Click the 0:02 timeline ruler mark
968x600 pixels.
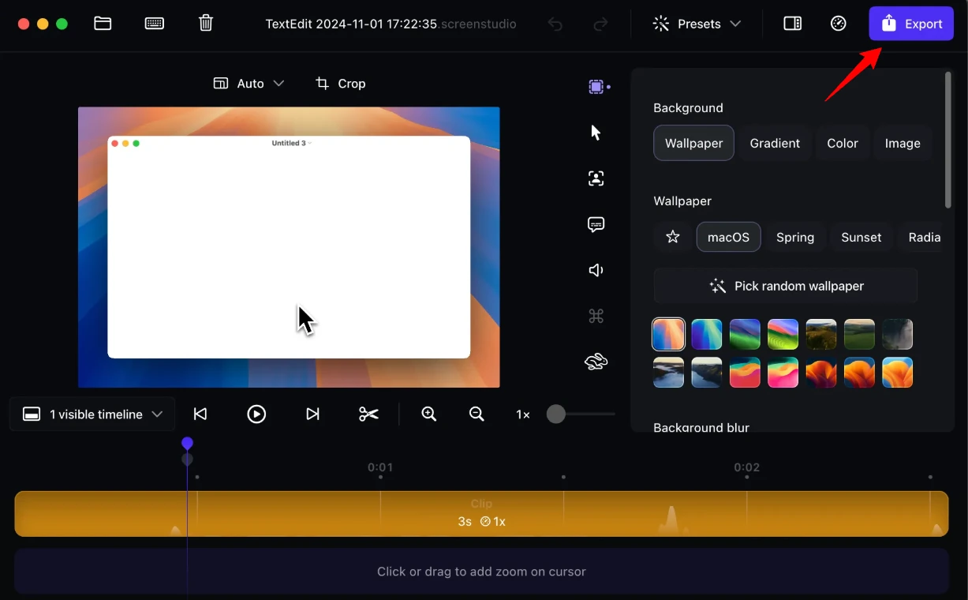(x=746, y=467)
